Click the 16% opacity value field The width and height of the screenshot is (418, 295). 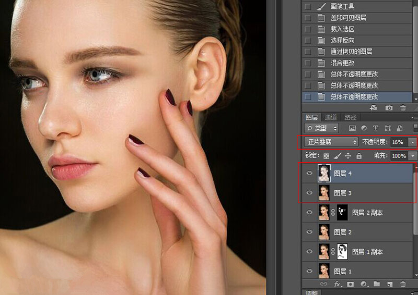[x=399, y=142]
